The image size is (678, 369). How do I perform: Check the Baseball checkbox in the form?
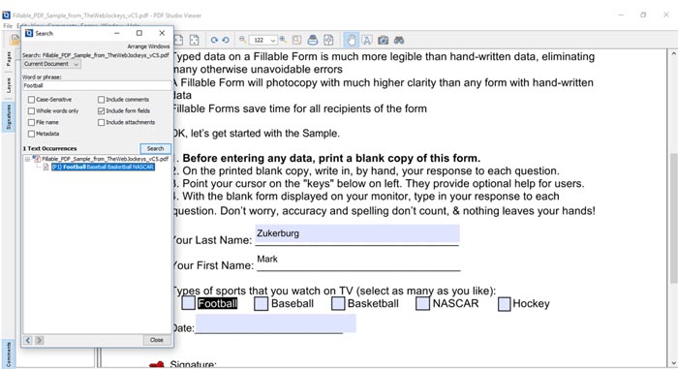tap(262, 303)
